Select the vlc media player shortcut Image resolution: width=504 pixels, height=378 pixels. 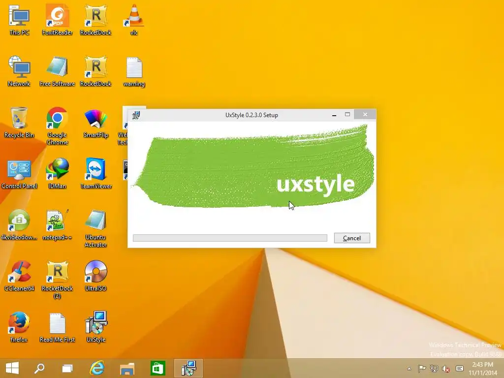coord(134,20)
